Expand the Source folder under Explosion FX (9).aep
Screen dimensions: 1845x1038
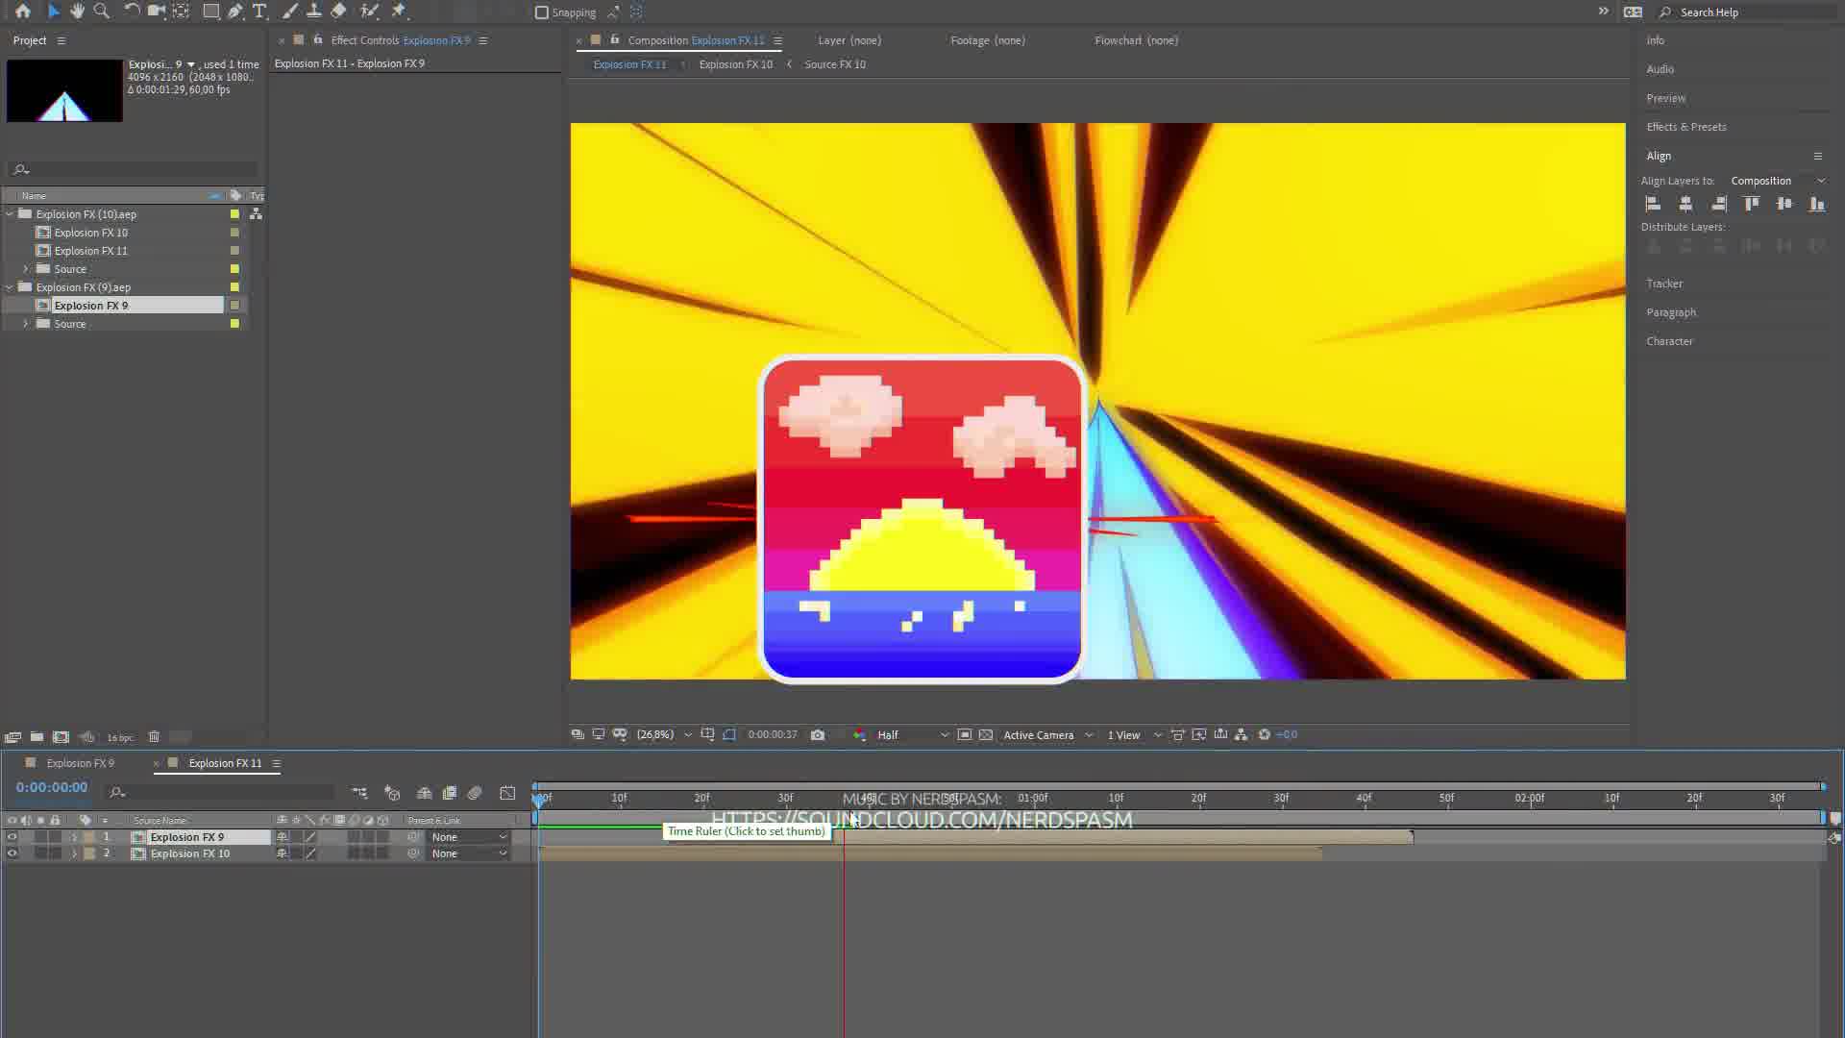click(26, 324)
